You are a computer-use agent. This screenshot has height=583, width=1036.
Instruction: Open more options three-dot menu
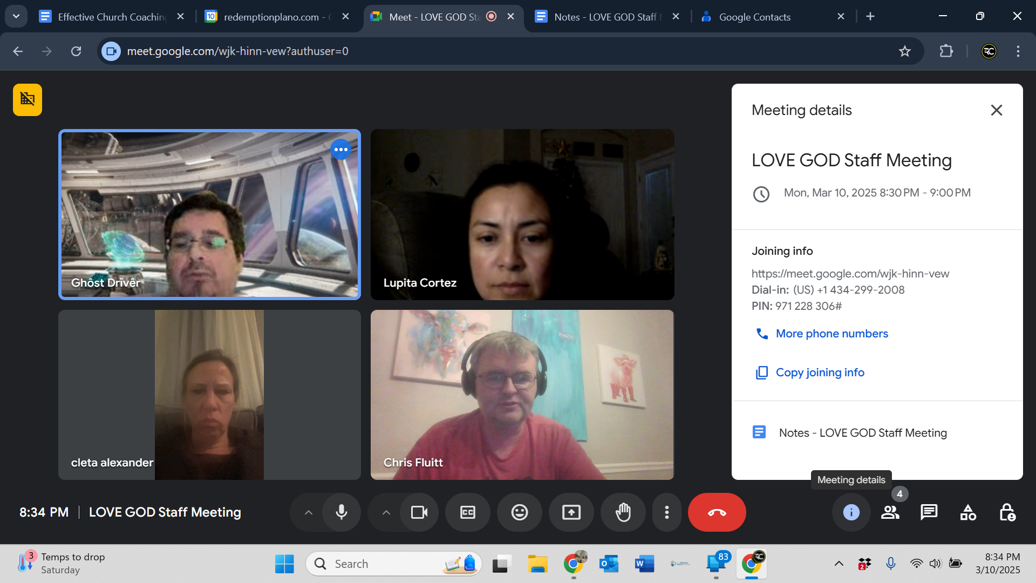(x=667, y=512)
